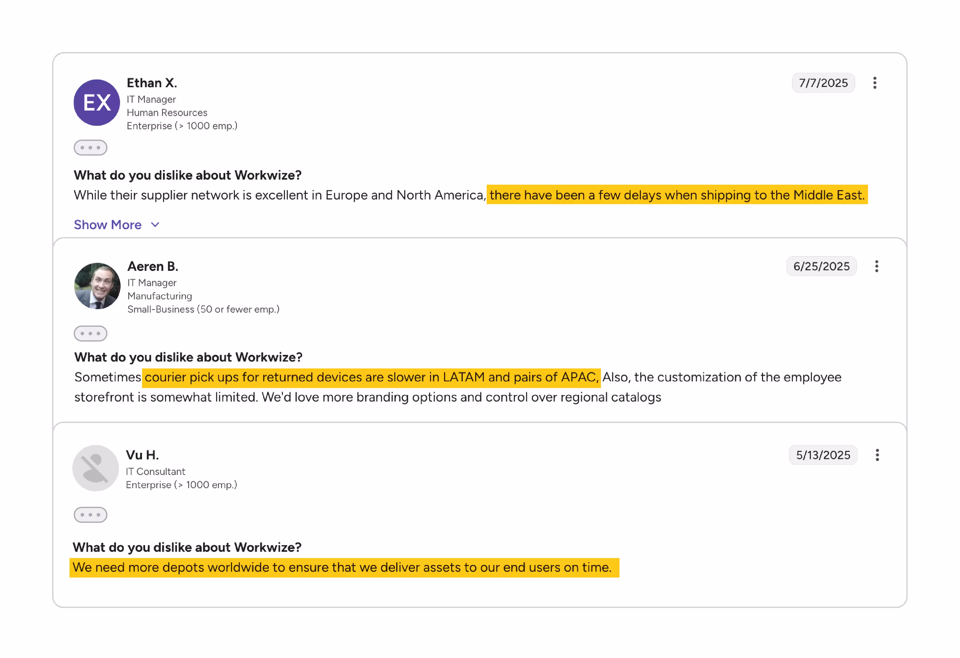Expand the ellipsis pill under Aeren B.

point(90,334)
